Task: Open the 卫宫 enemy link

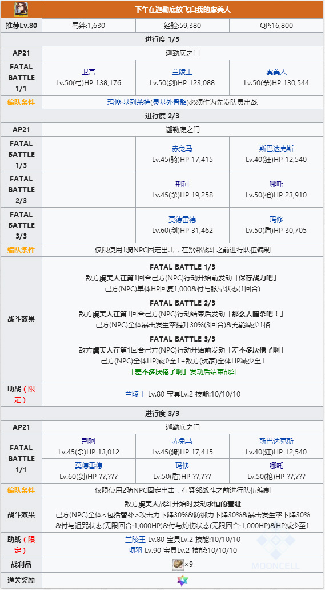Action: pyautogui.click(x=89, y=72)
